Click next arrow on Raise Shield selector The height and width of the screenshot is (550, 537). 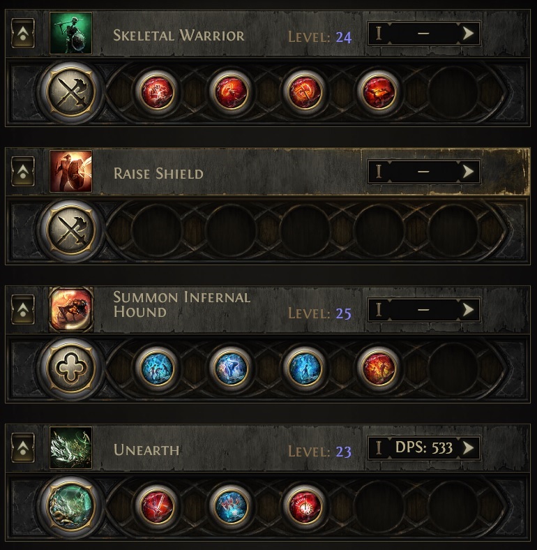click(x=468, y=171)
